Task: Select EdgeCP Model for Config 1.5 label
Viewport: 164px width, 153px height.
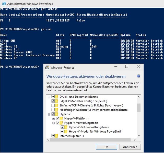Action: pyautogui.click(x=83, y=101)
